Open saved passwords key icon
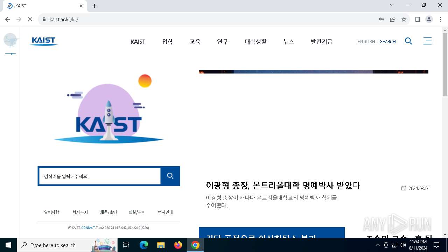Viewport: 448px width, 252px height. [381, 19]
